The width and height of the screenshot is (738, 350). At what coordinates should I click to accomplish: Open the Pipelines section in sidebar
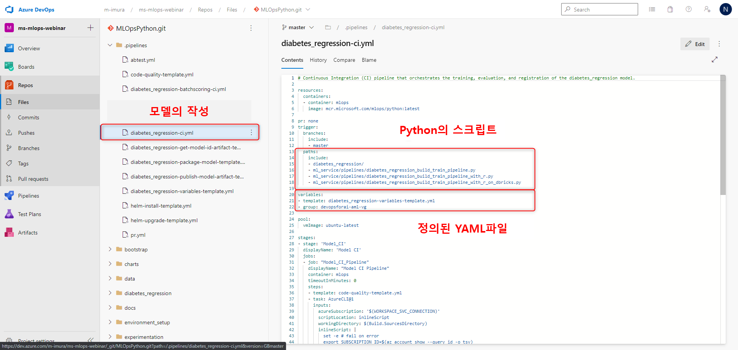[x=50, y=196]
